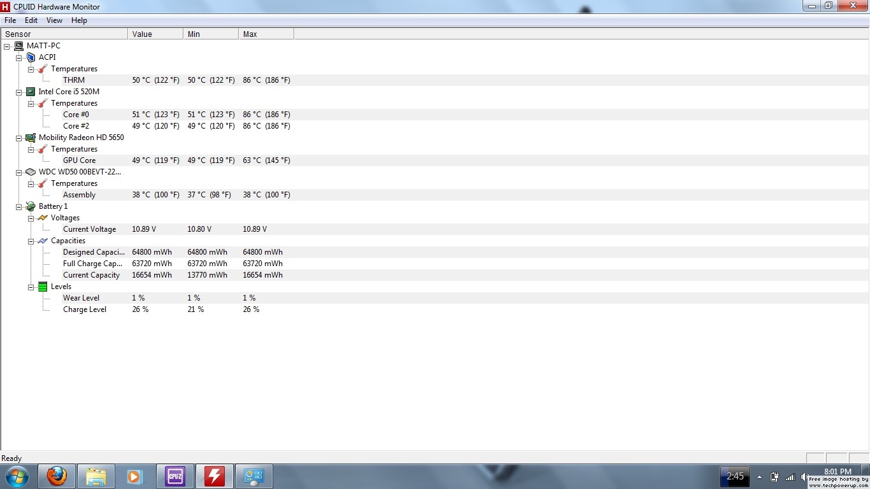Click the 10.80 V minimum voltage value

tap(199, 229)
